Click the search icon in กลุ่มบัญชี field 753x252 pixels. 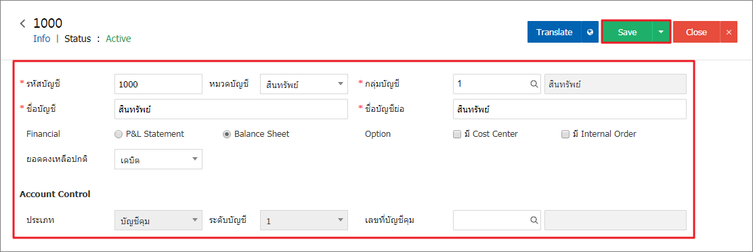(533, 84)
